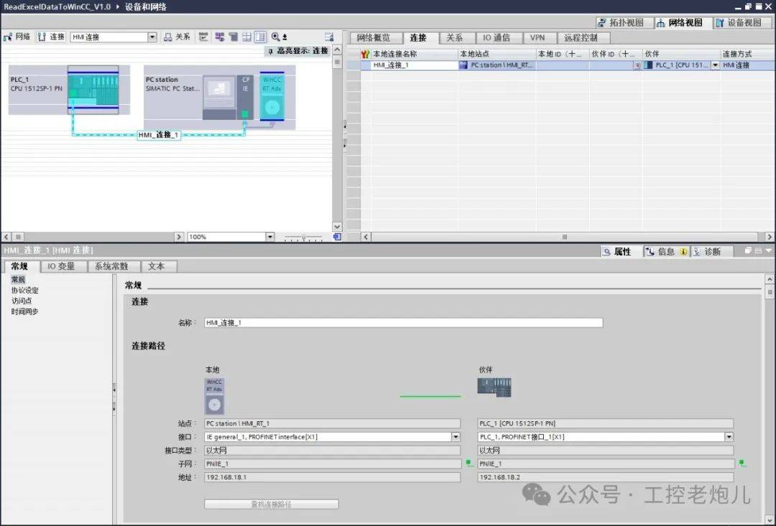Click the partner PLC icon under 伙伴
The width and height of the screenshot is (776, 526).
coord(494,388)
